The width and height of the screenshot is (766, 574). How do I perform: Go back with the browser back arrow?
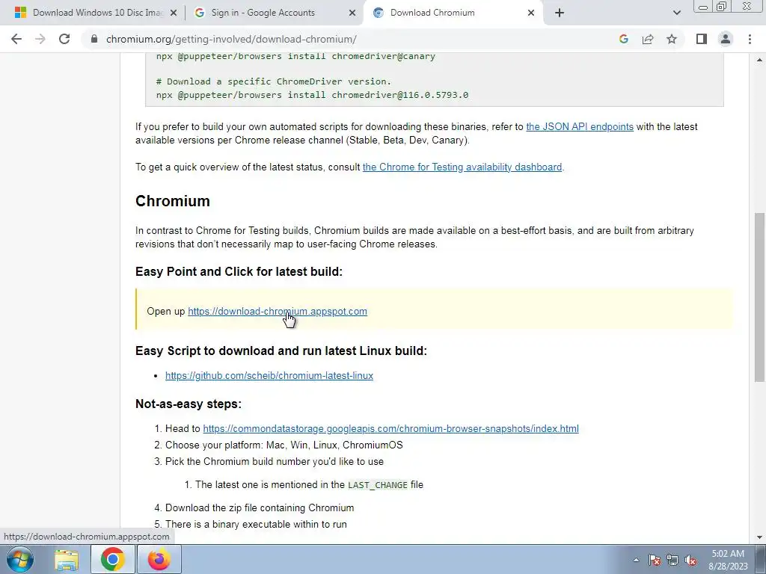(x=16, y=39)
